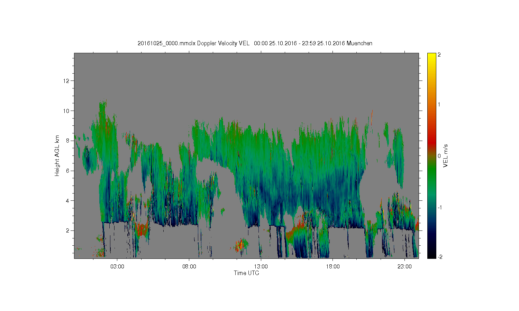This screenshot has width=519, height=311.
Task: Select the colorbar's 1 value label
Action: [x=439, y=104]
